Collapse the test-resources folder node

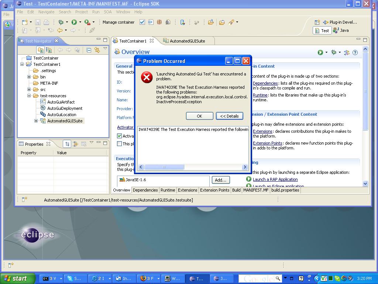click(29, 96)
